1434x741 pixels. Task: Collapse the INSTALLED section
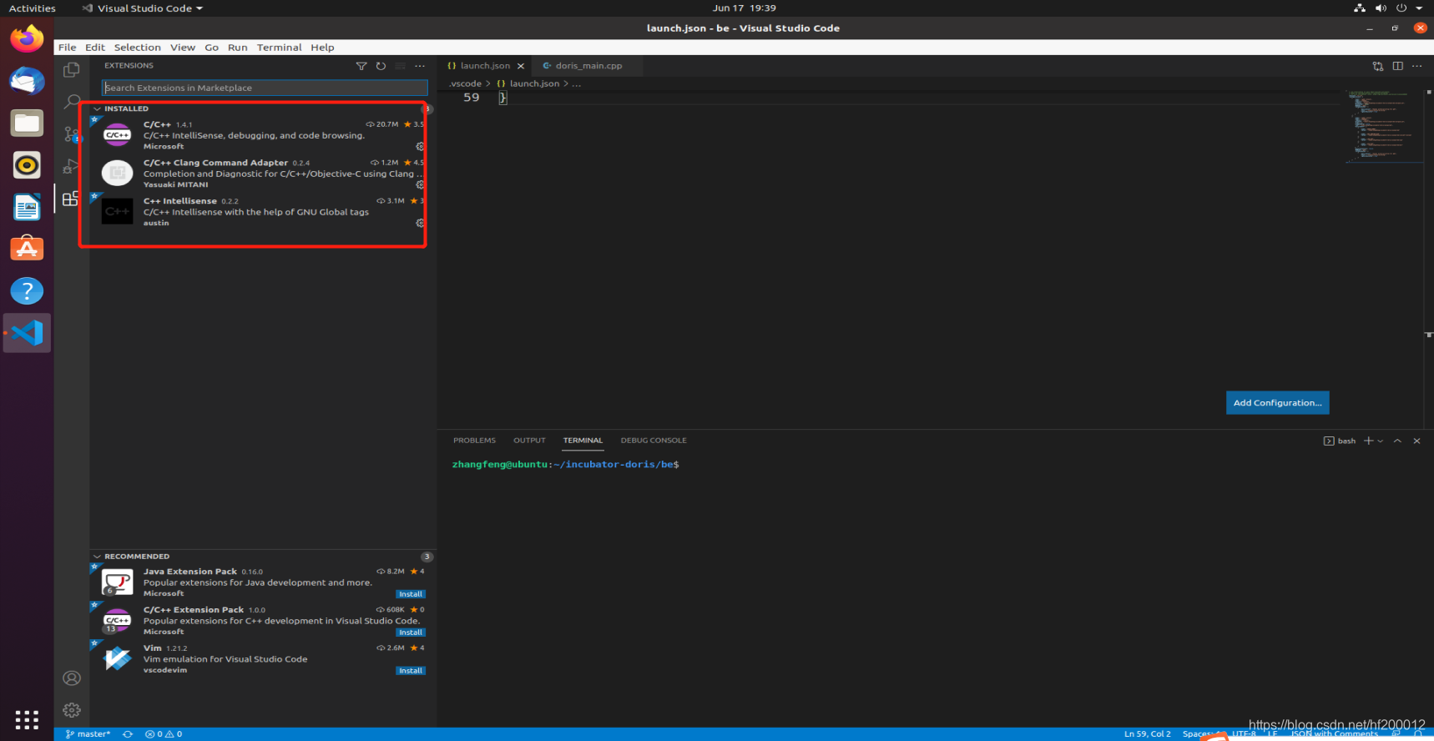tap(125, 109)
